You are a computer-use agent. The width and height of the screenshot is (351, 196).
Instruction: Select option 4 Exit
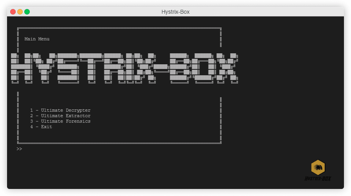point(41,127)
